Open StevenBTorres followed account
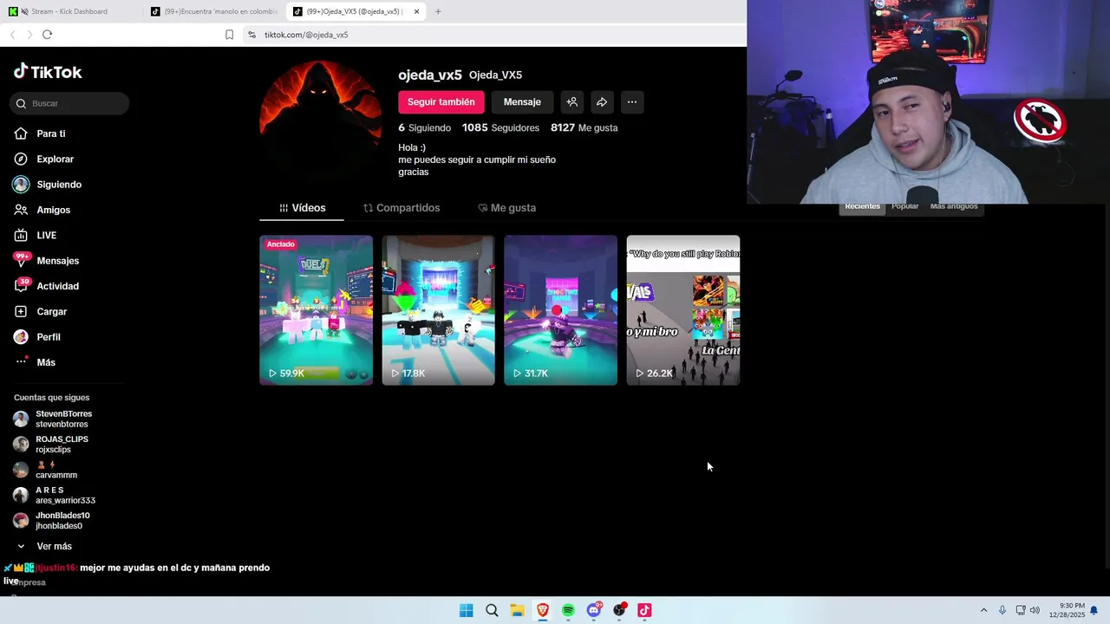The height and width of the screenshot is (624, 1110). (x=54, y=419)
